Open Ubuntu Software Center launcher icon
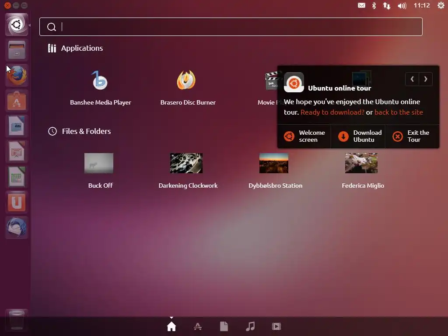This screenshot has width=448, height=336. pos(17,101)
